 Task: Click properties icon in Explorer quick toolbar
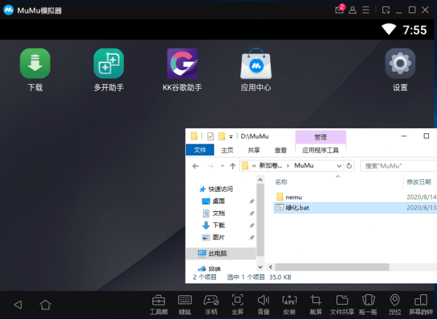(x=210, y=136)
